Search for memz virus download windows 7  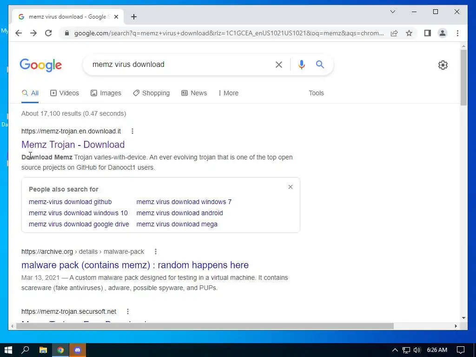click(x=184, y=202)
